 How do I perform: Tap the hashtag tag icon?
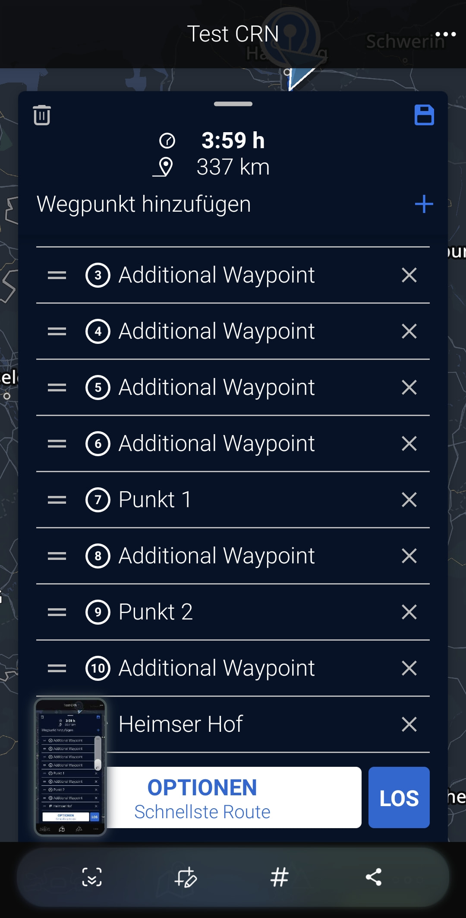pyautogui.click(x=280, y=877)
